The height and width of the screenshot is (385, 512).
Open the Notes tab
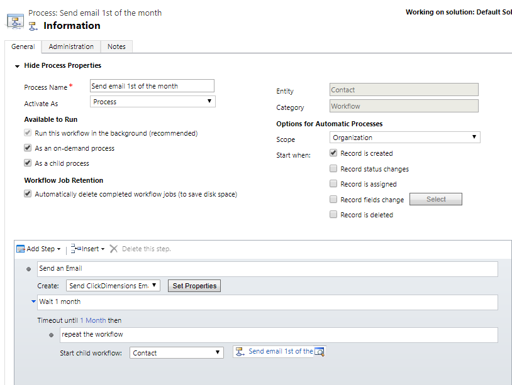click(116, 46)
